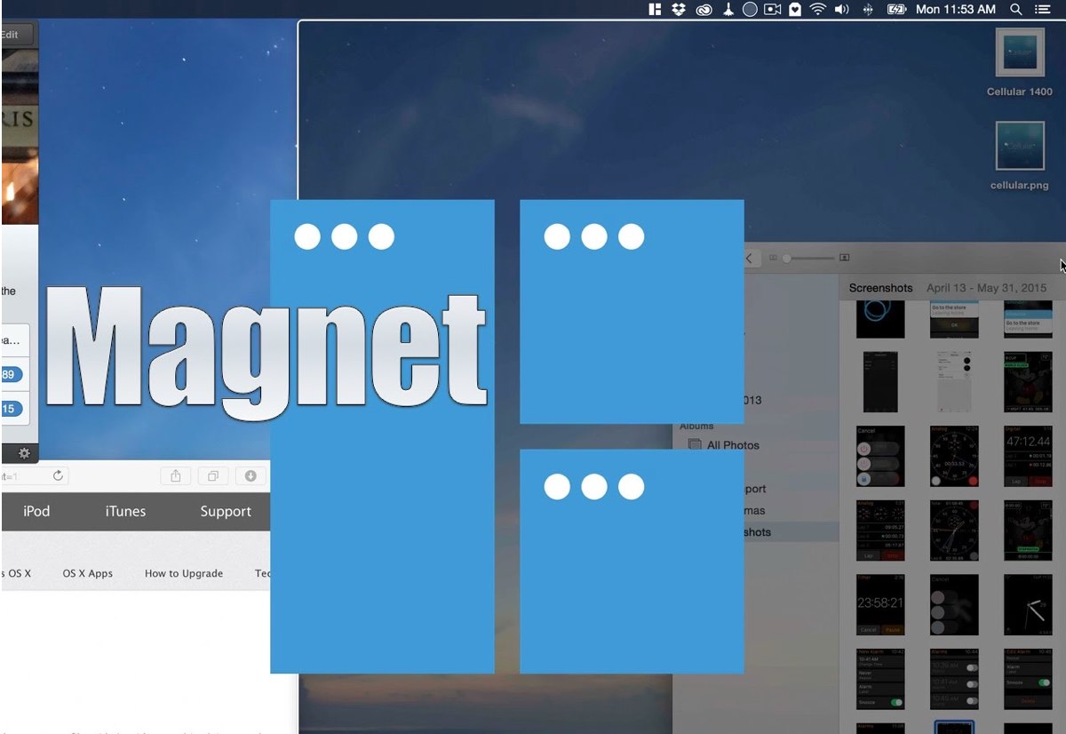Viewport: 1066px width, 734px height.
Task: Open the Wi-Fi status menu
Action: (x=817, y=10)
